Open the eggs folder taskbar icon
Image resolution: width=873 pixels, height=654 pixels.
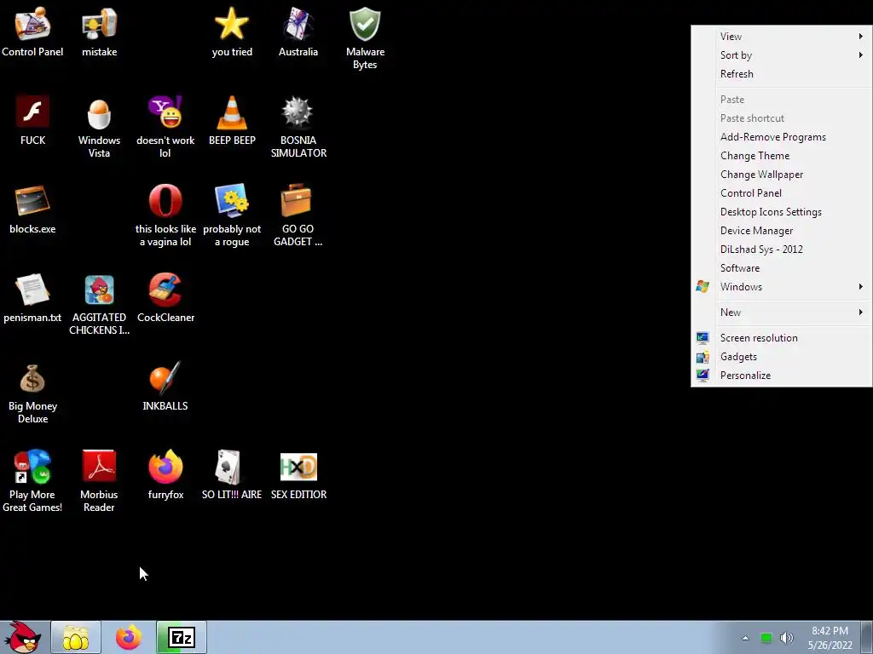tap(76, 637)
